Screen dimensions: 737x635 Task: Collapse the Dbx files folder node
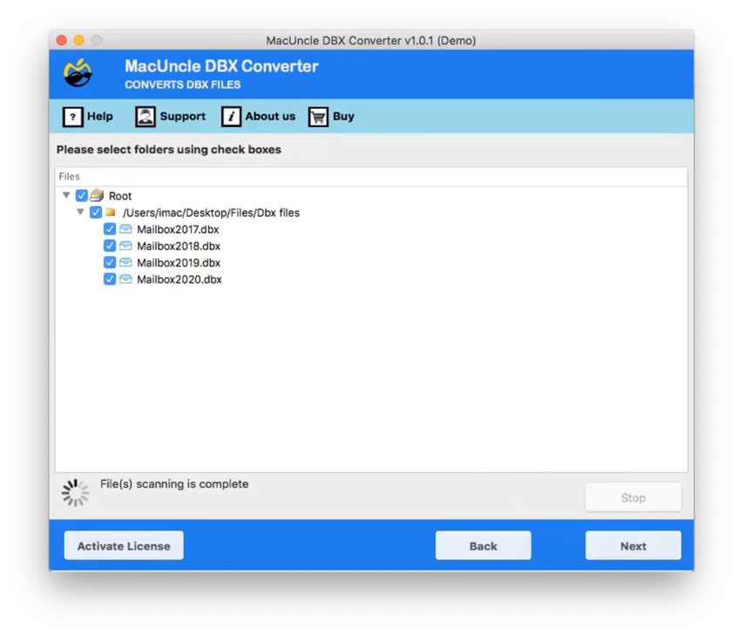[x=81, y=212]
